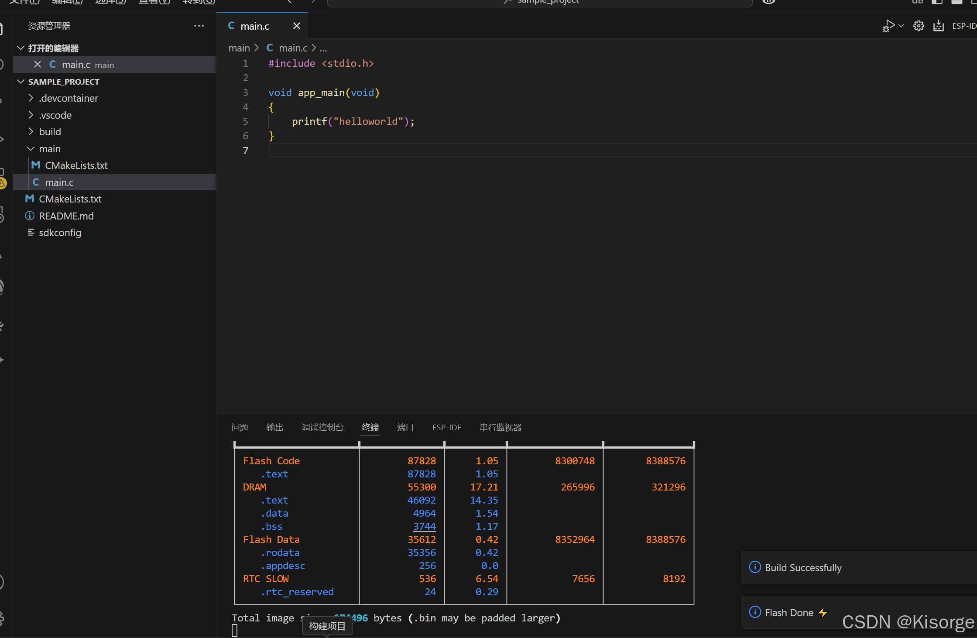This screenshot has width=977, height=638.
Task: Collapse the 打开的编辑器 section
Action: (x=21, y=48)
